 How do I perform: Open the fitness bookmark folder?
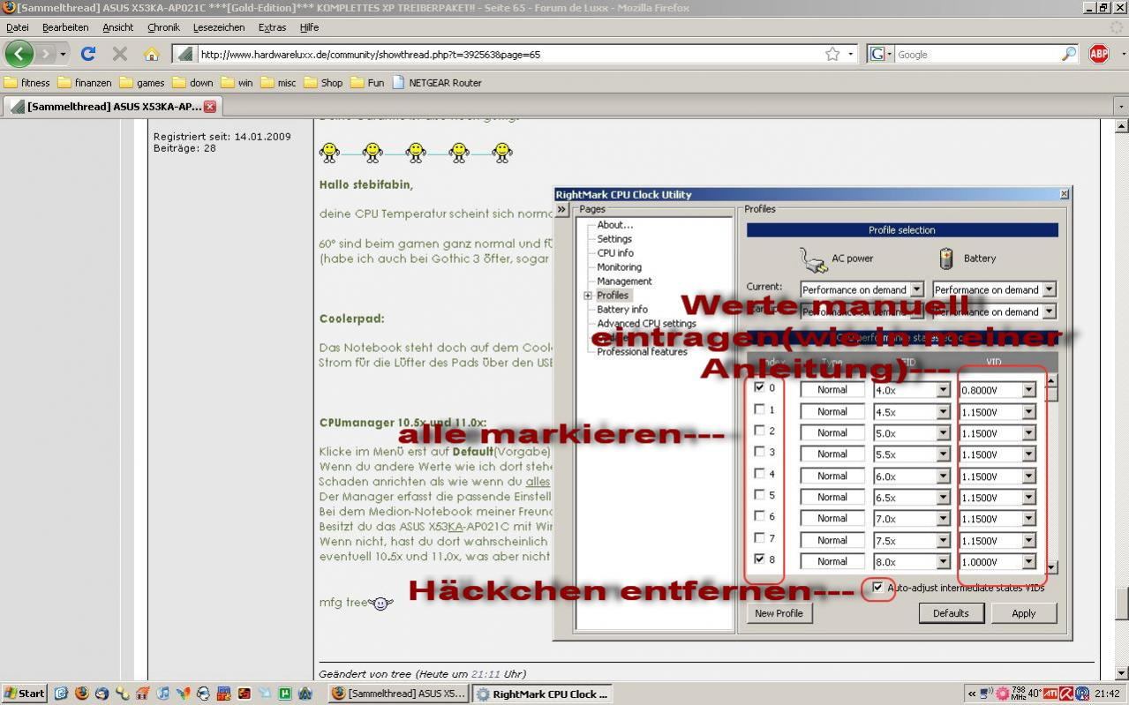click(27, 83)
